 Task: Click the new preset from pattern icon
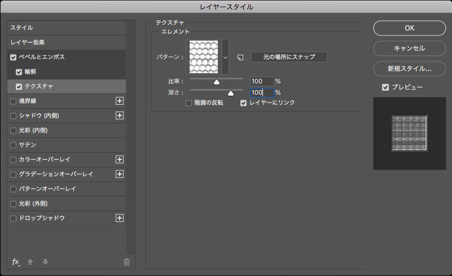[x=240, y=57]
